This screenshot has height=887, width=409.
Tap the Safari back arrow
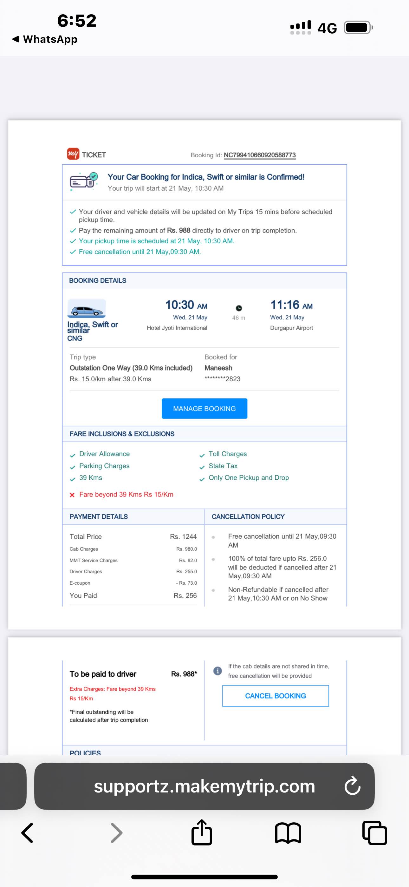point(28,833)
